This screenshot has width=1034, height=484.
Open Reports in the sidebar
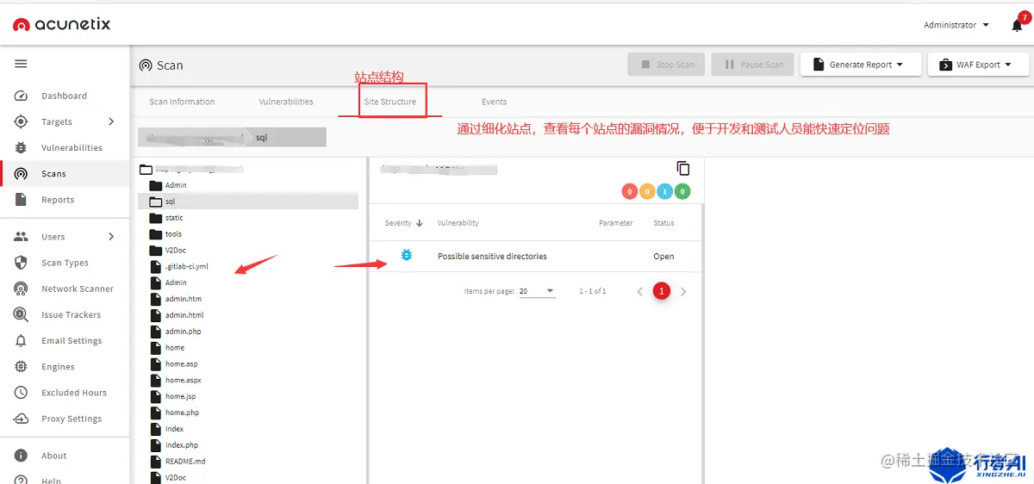[58, 200]
